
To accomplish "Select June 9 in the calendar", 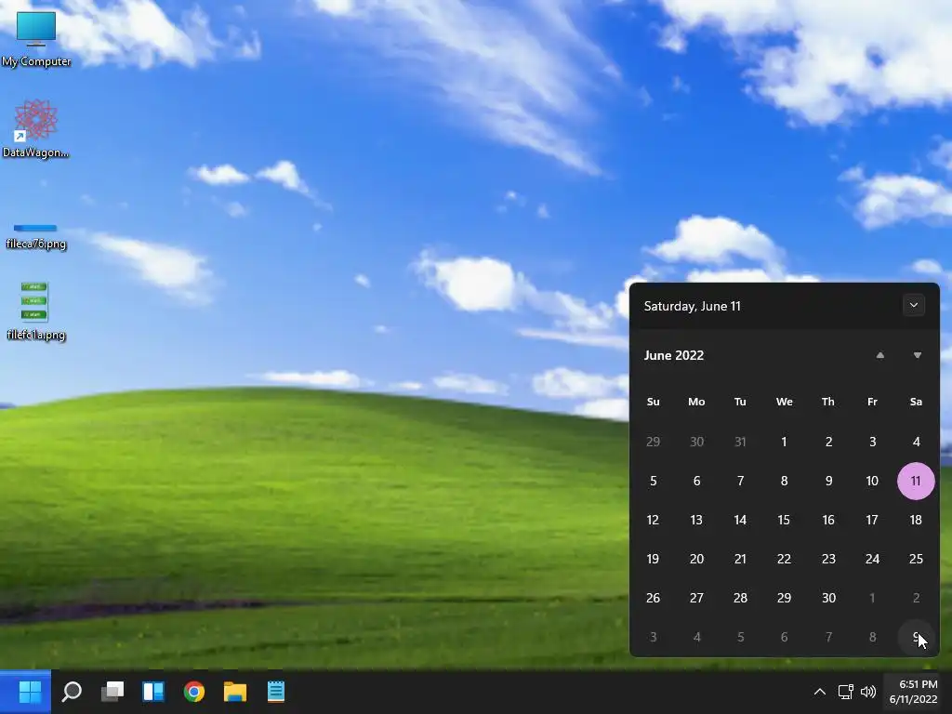I will (828, 481).
